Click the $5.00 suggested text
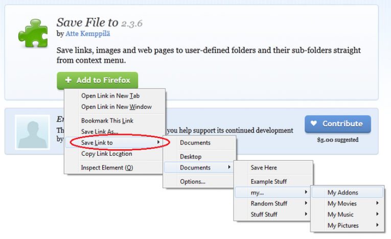Screen dimensions: 391x239 (338, 140)
